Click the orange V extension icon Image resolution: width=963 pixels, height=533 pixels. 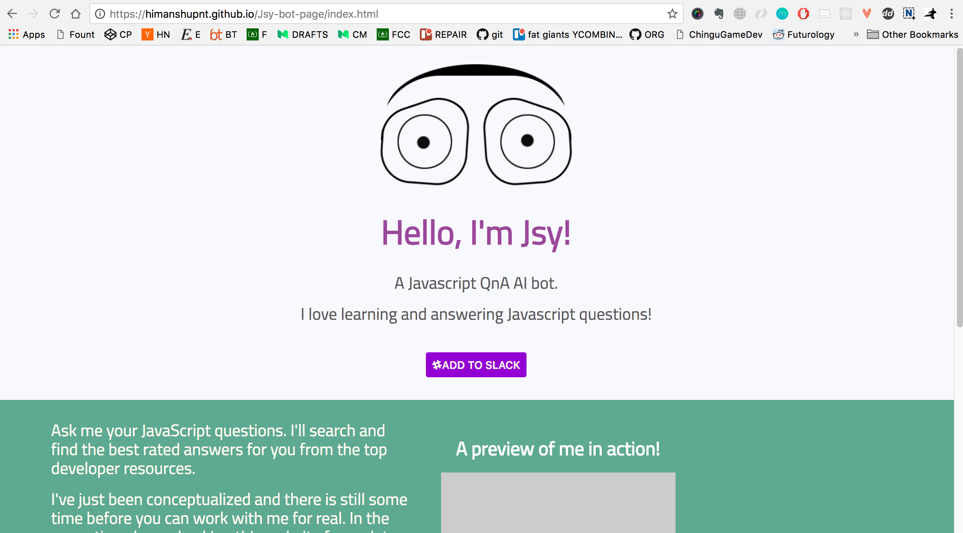coord(867,14)
